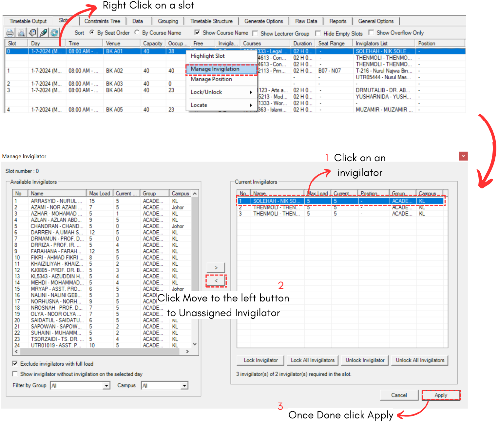Enable the Hide Empty Slots checkbox
The image size is (499, 423).
pos(318,33)
